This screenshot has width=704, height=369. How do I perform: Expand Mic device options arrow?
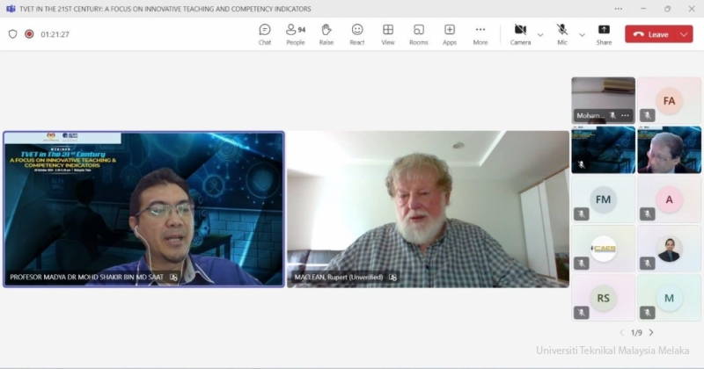(582, 34)
